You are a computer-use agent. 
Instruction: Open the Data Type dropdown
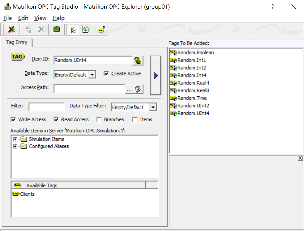click(x=92, y=75)
